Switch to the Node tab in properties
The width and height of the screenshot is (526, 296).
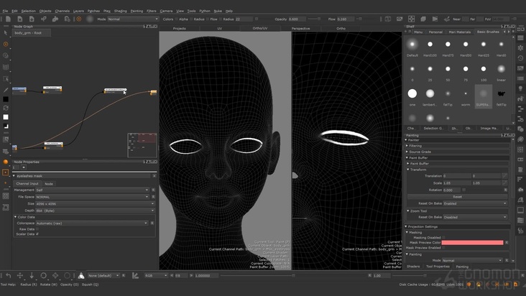click(49, 183)
